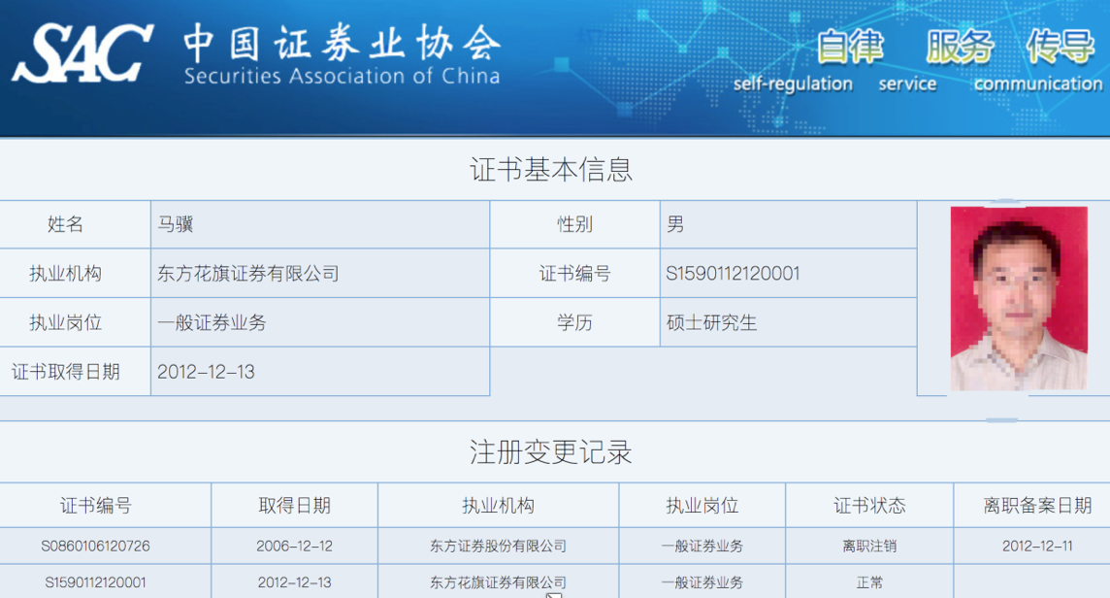The width and height of the screenshot is (1110, 598).
Task: Click the 执业机构 column header in records table
Action: [x=499, y=506]
